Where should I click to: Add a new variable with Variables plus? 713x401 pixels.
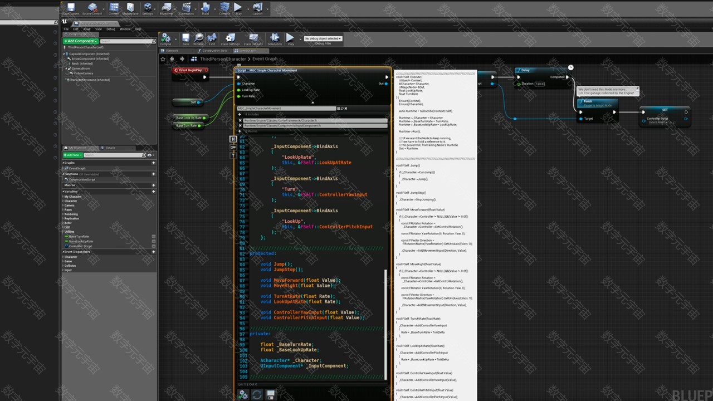coord(154,191)
